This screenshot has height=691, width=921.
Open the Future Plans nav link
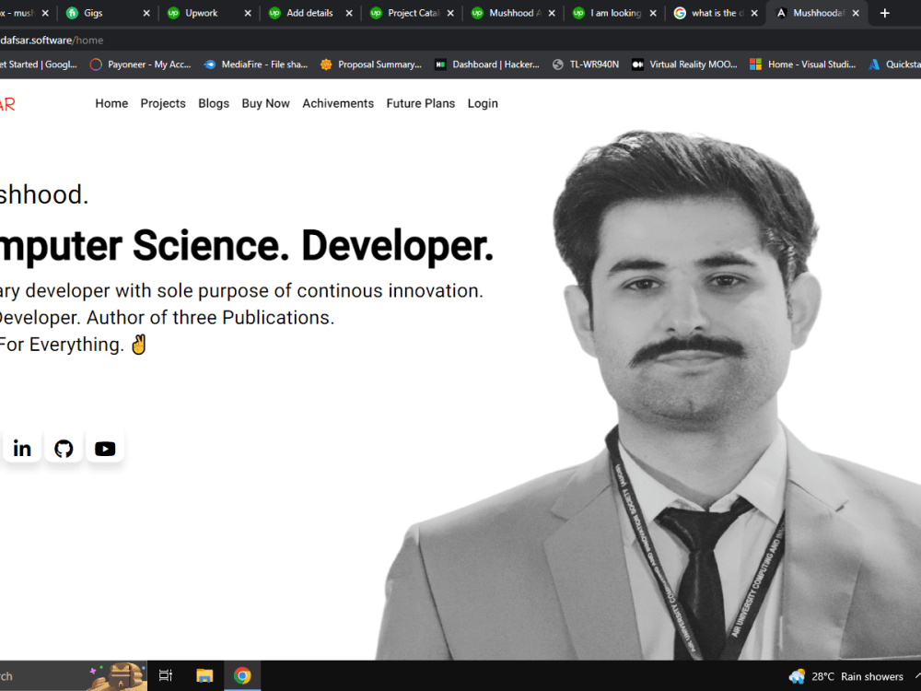(421, 103)
